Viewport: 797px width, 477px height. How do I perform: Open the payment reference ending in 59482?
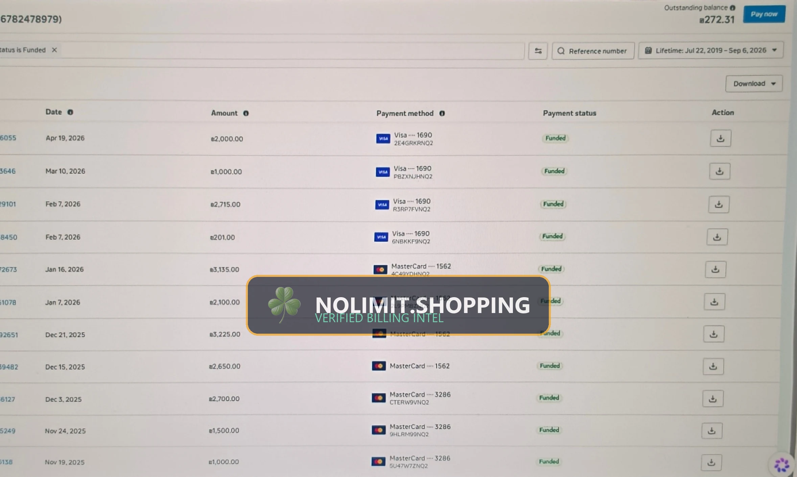pos(9,367)
